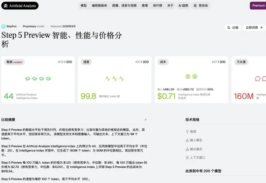Click the graduation cap icons in 智能 card
Screen dimensions: 266x183
[38, 79]
